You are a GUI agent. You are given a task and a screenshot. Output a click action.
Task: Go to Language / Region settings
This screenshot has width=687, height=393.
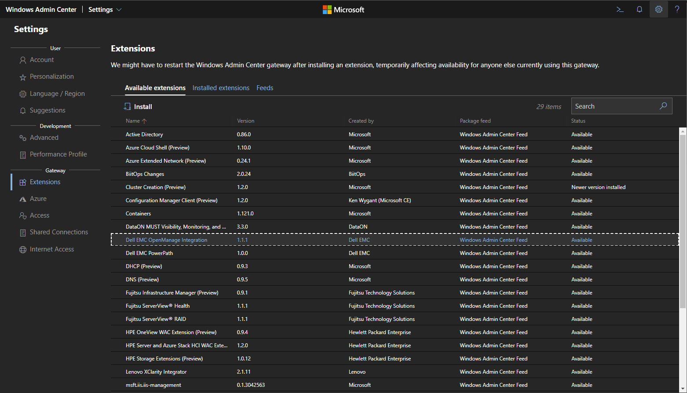(x=57, y=94)
